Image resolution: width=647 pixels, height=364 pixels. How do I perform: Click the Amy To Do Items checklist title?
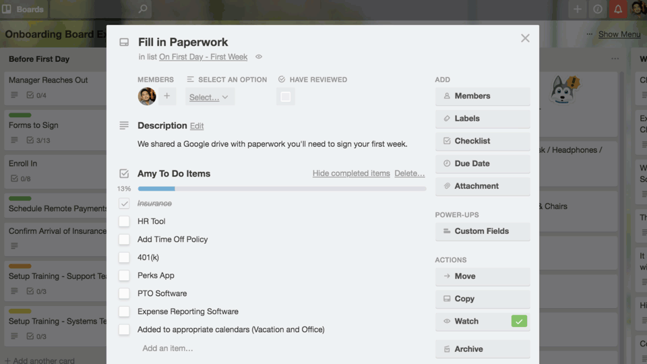point(174,174)
